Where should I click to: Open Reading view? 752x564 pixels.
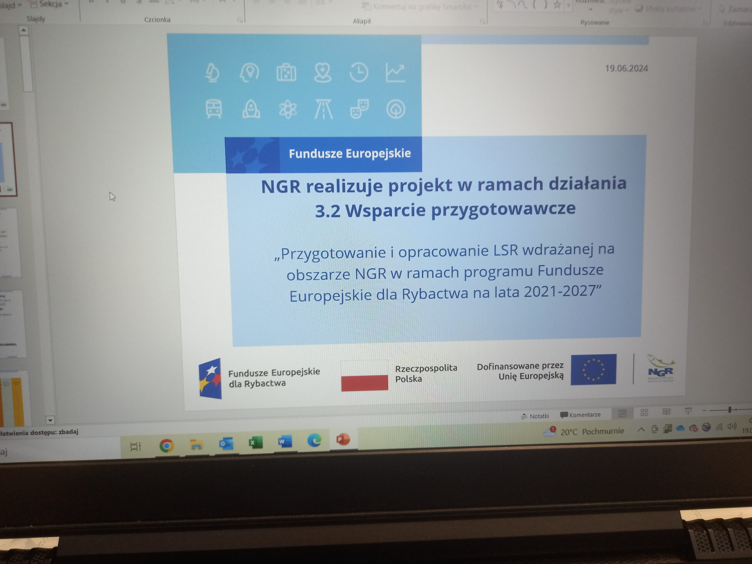[x=666, y=412]
